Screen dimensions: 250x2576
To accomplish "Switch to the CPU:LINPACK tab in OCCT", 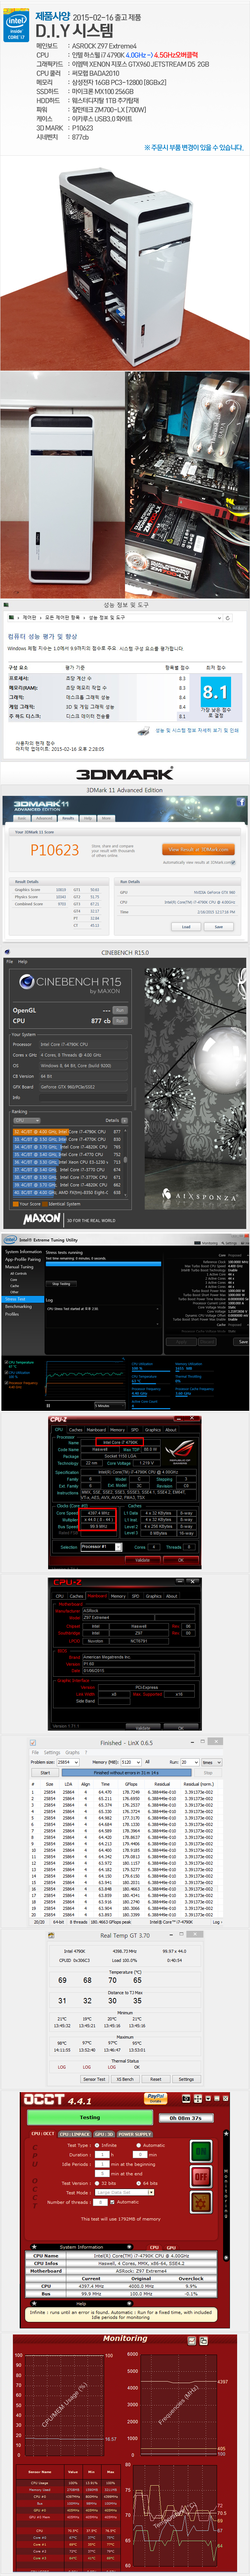I will pos(75,2134).
